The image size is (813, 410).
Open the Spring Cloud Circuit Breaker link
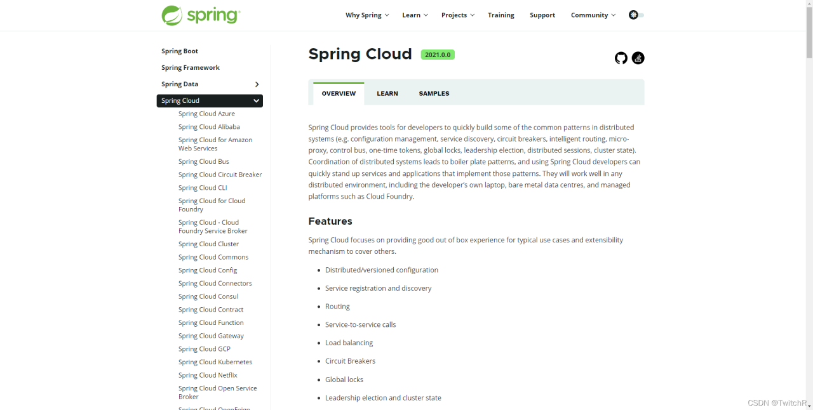click(x=220, y=175)
